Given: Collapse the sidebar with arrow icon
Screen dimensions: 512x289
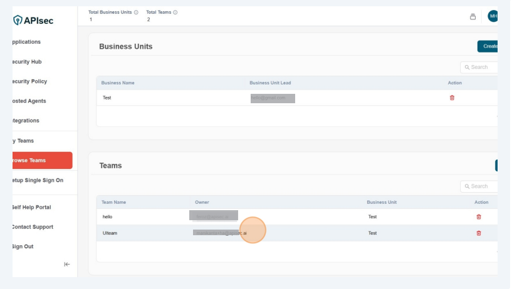Looking at the screenshot, I should point(67,264).
